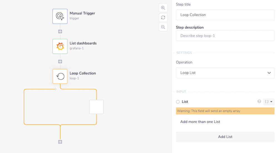
Task: Select the Loop Collection node icon
Action: [x=60, y=76]
